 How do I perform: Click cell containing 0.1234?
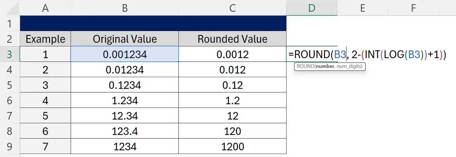(x=125, y=85)
